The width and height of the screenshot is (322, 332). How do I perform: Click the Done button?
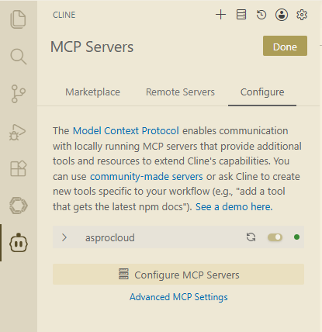[285, 46]
